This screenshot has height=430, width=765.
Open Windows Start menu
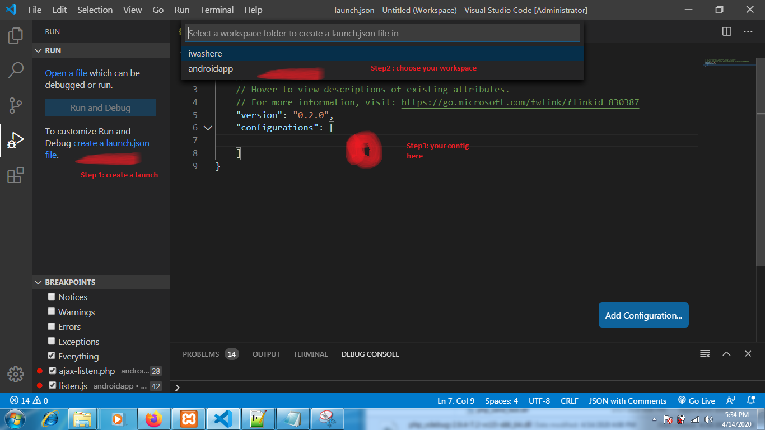14,419
